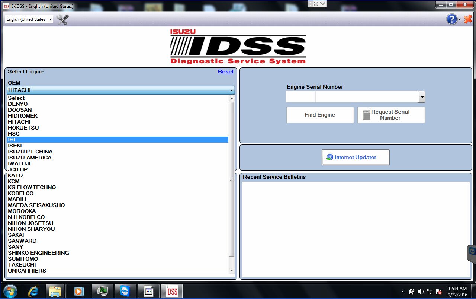476x299 pixels.
Task: Click the Reset link
Action: coord(225,71)
